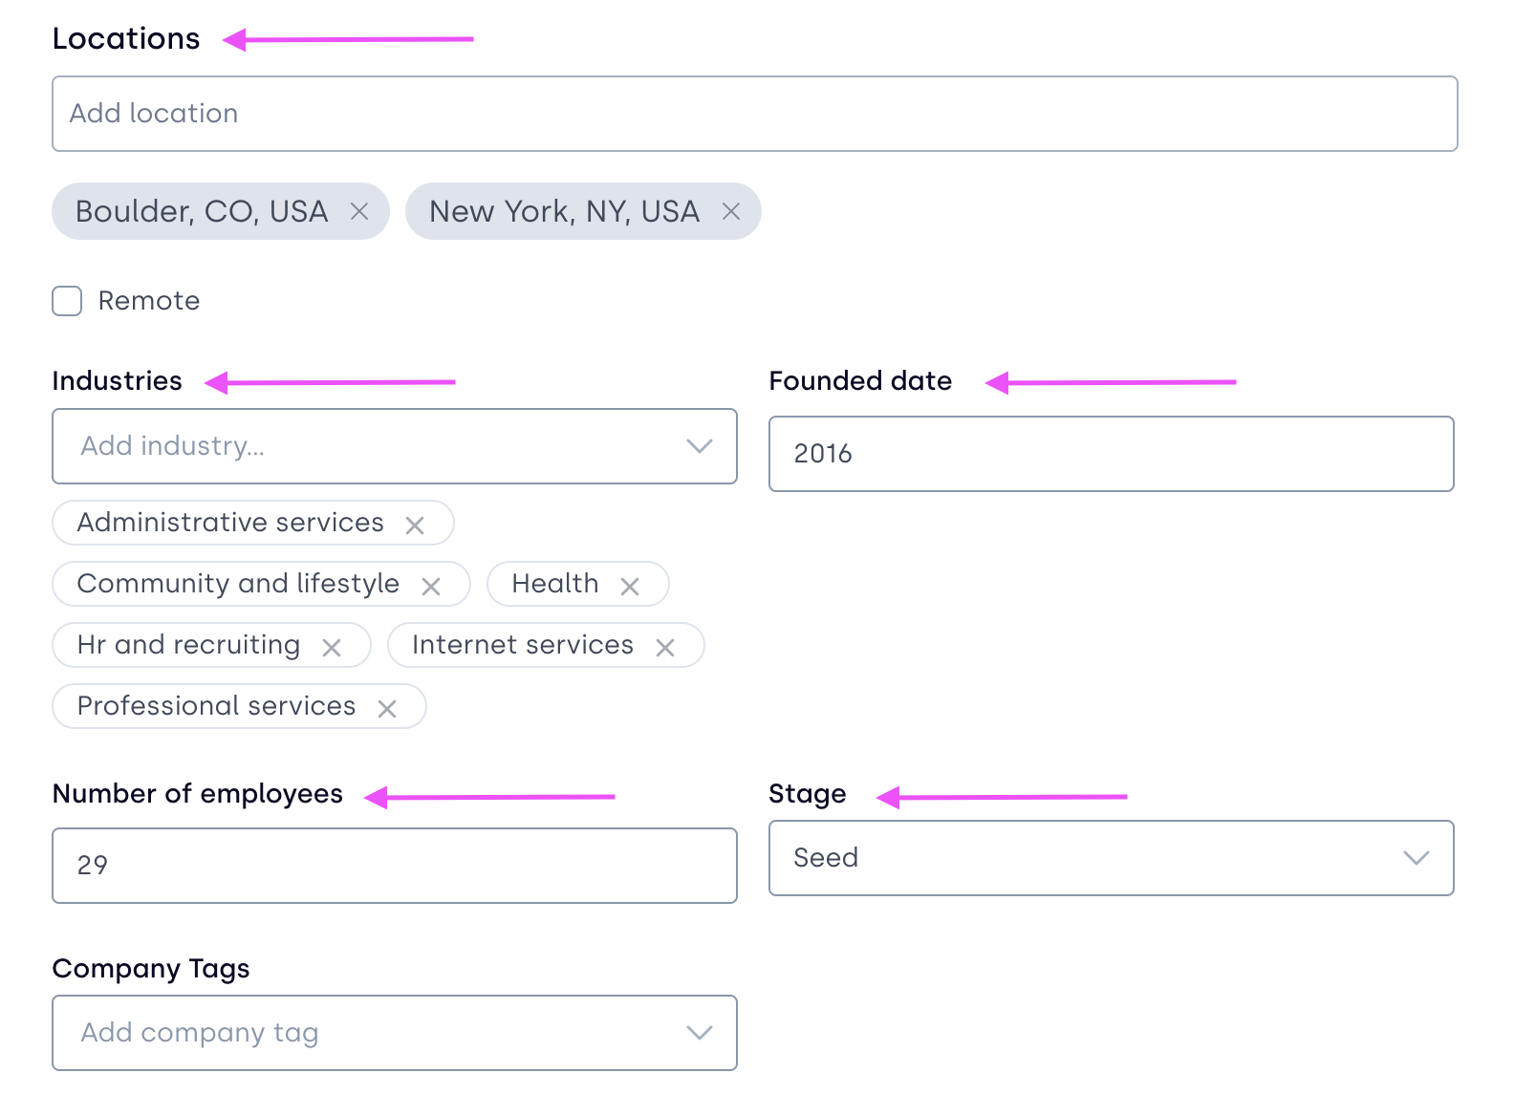The image size is (1514, 1116).
Task: Click the Add location input field
Action: tap(754, 114)
